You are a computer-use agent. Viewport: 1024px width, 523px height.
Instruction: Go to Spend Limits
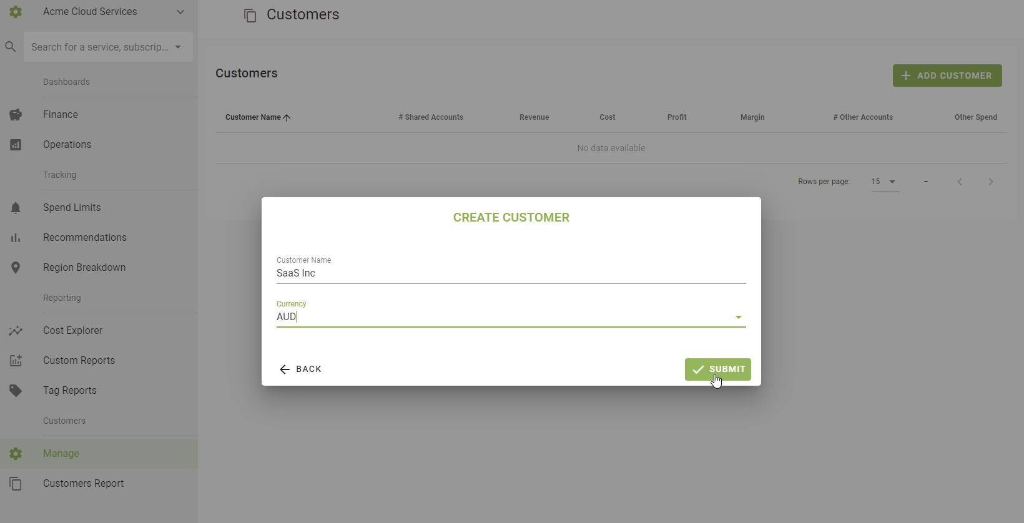pos(72,208)
